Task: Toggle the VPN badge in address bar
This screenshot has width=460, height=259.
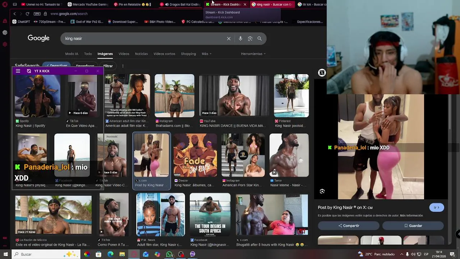Action: pyautogui.click(x=37, y=14)
